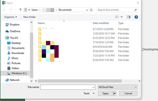The image size is (158, 101).
Task: Open recent locations dropdown arrow
Action: 16,10
